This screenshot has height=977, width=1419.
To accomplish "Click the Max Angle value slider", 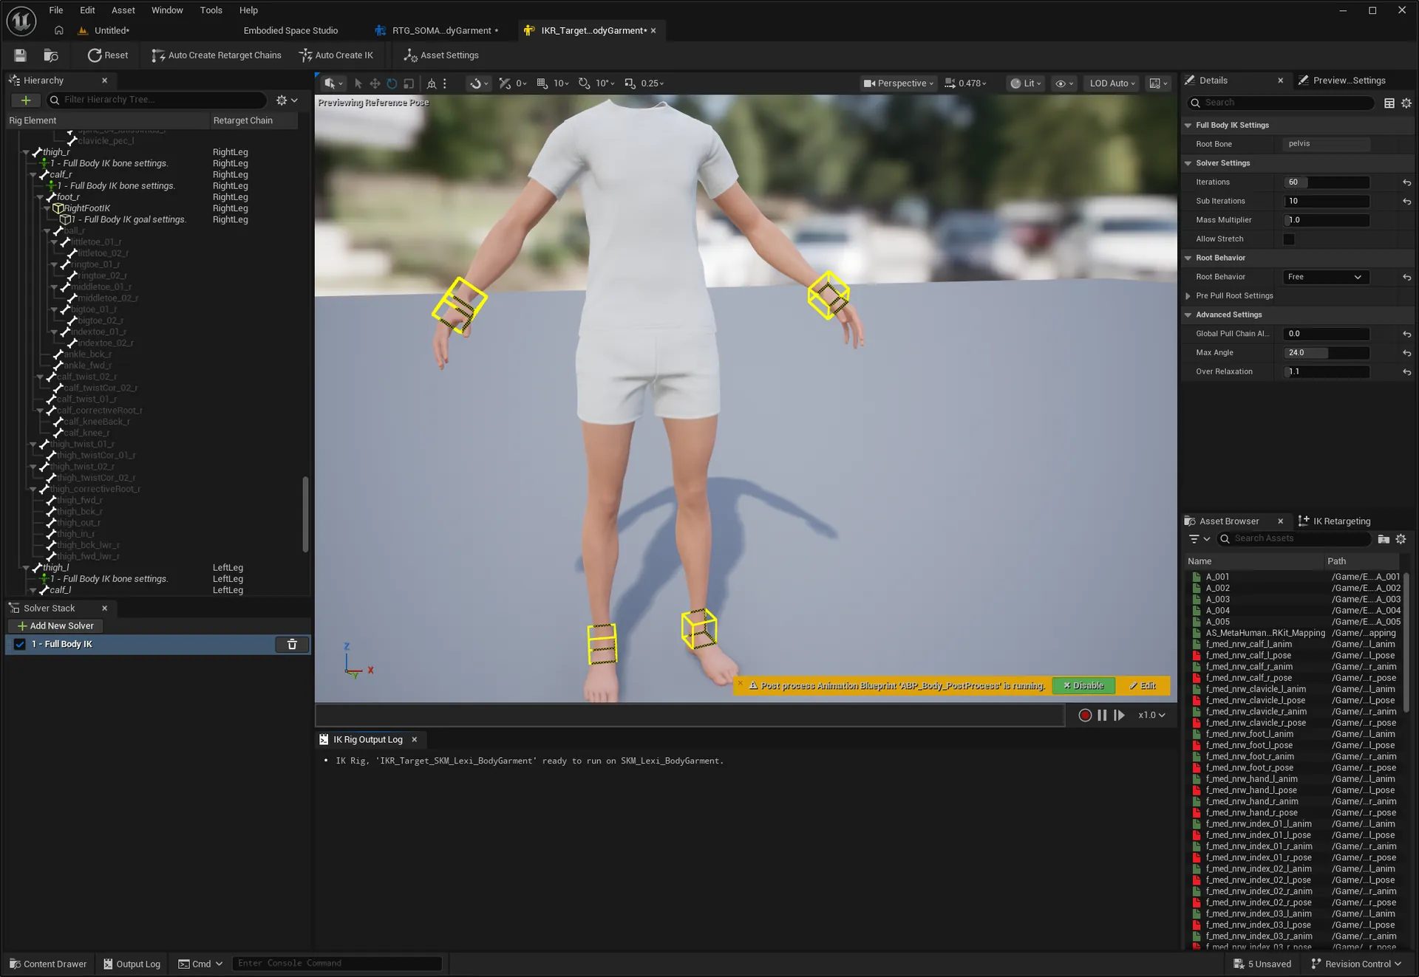I will [x=1327, y=354].
